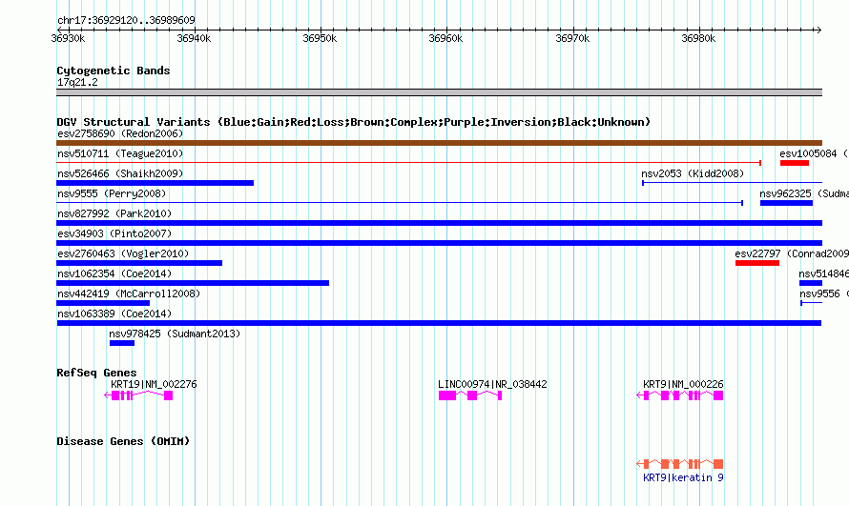This screenshot has height=506, width=849.
Task: Click the 36950k ruler position label
Action: (x=320, y=38)
